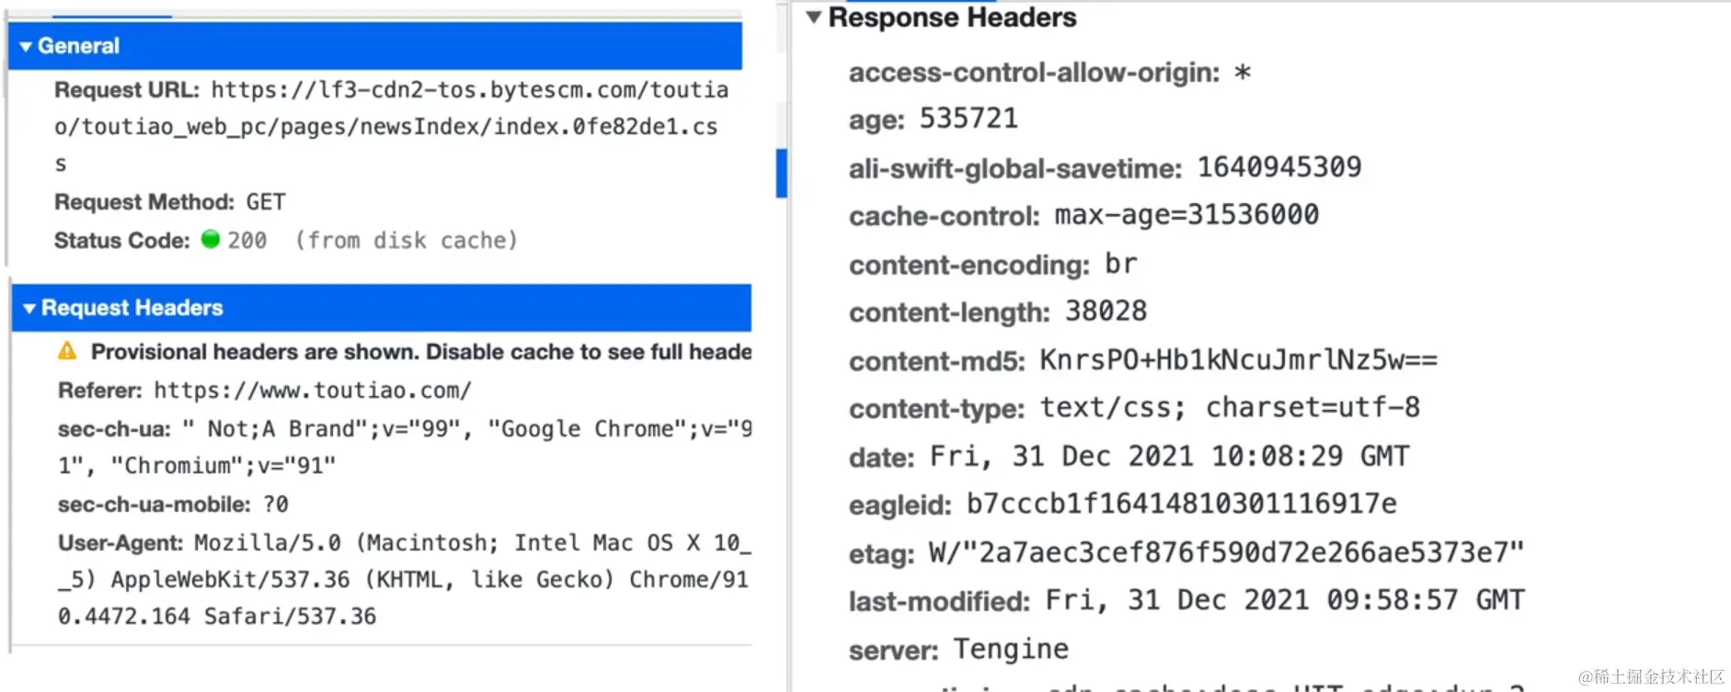Click the content-encoding br value
This screenshot has height=692, width=1731.
coord(1120,265)
